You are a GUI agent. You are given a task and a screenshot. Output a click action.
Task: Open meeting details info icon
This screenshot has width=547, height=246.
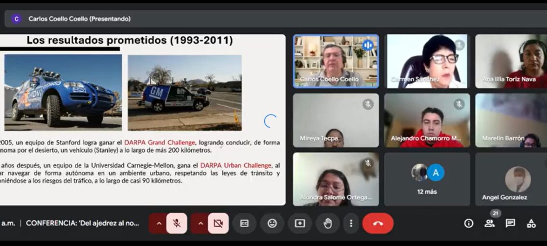pyautogui.click(x=468, y=223)
